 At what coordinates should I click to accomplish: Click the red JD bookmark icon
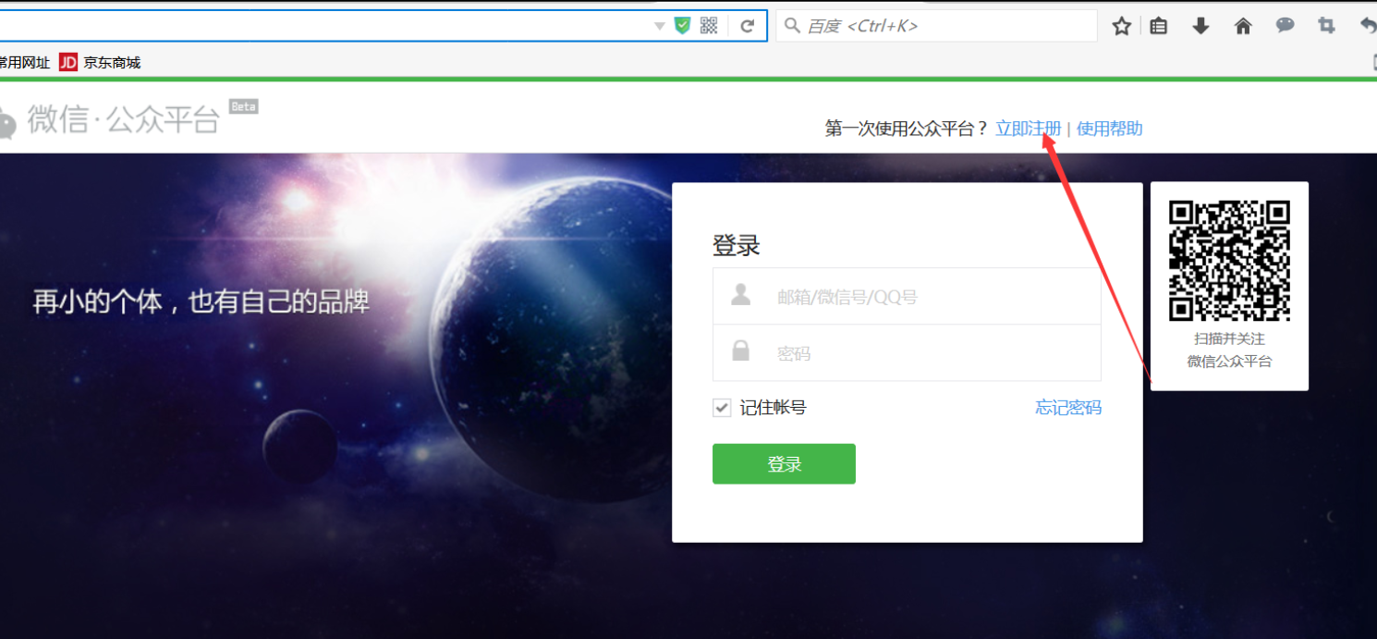(x=68, y=63)
